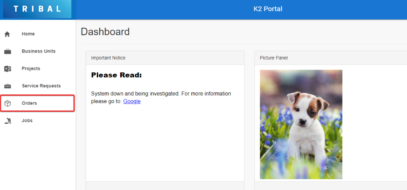Image resolution: width=407 pixels, height=190 pixels.
Task: Click the Home house icon
Action: pyautogui.click(x=7, y=34)
